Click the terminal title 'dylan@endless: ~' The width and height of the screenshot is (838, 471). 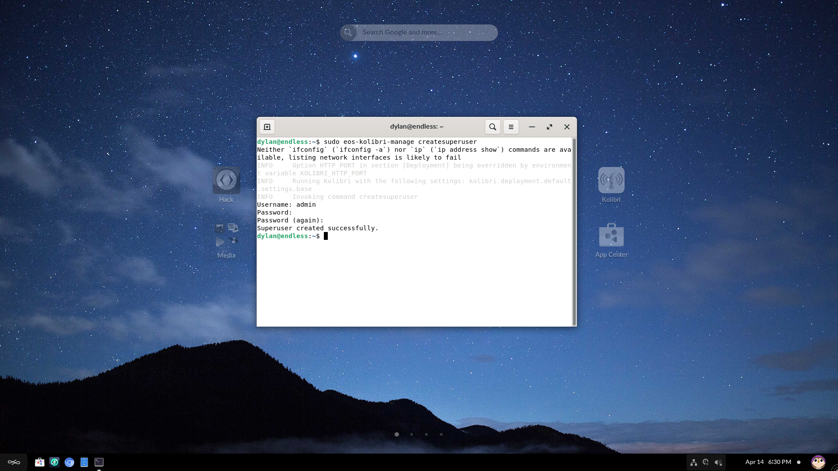click(x=416, y=126)
